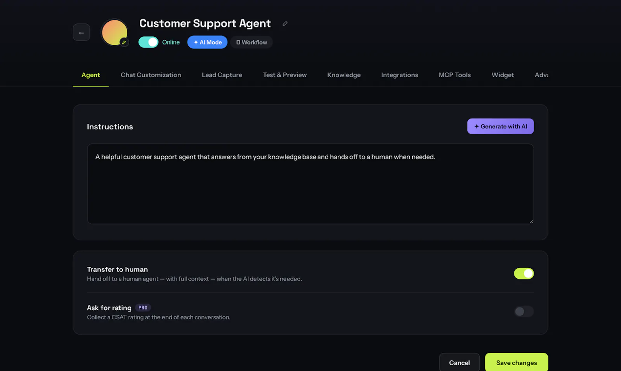This screenshot has width=621, height=371.
Task: Open the Lead Capture tab
Action: (222, 75)
